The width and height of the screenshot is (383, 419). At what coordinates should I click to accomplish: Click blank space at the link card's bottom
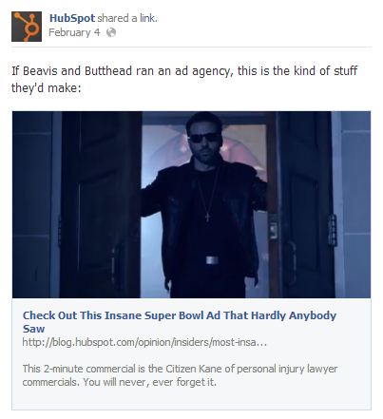(191, 399)
